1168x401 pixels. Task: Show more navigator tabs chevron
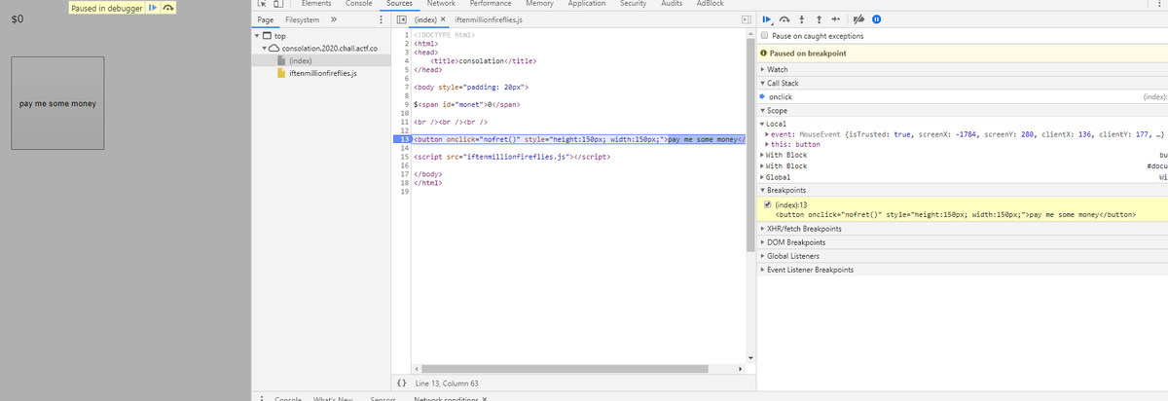coord(334,20)
